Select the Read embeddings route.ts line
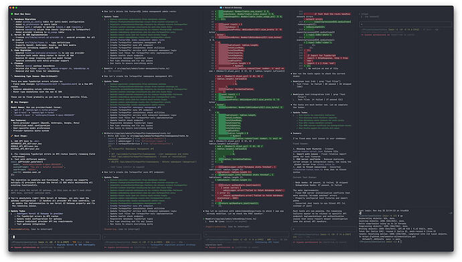The height and width of the screenshot is (262, 462). coord(230,218)
